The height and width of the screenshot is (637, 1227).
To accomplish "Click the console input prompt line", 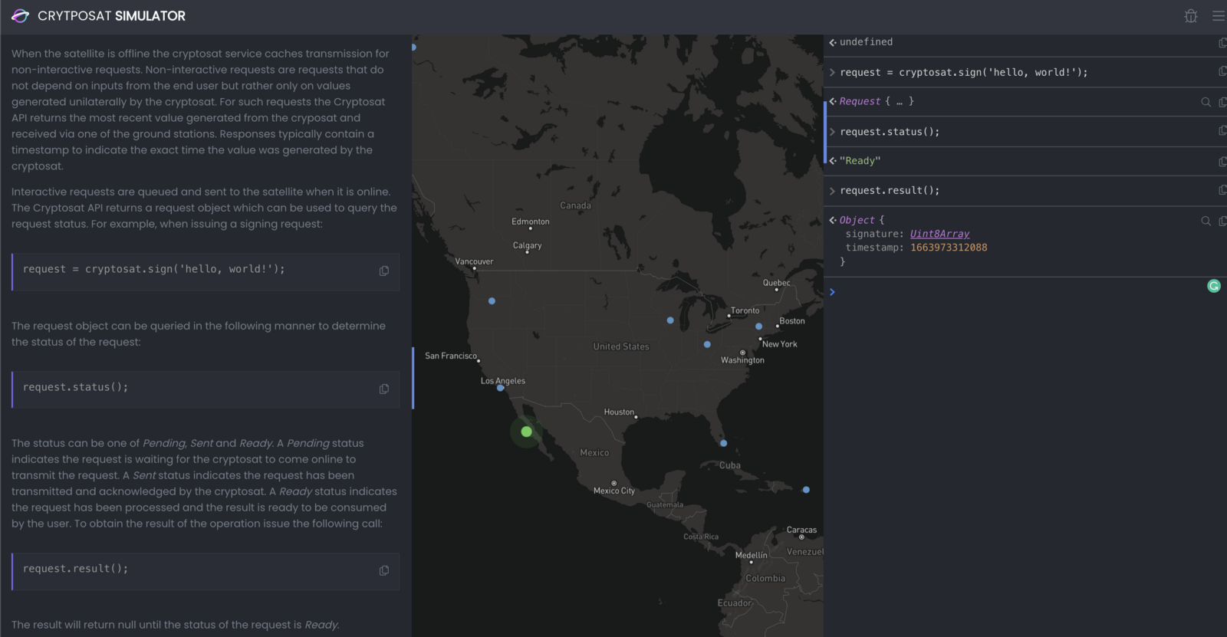I will (x=1020, y=292).
